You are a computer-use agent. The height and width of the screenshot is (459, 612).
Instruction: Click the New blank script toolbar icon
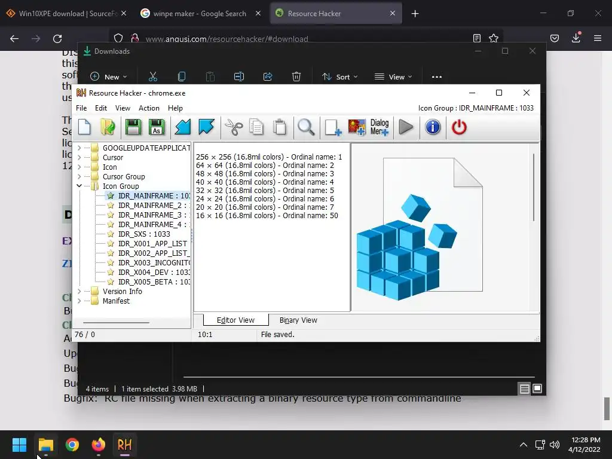(x=84, y=127)
